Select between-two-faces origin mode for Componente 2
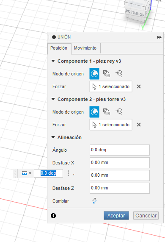This screenshot has height=242, width=165. click(x=107, y=112)
